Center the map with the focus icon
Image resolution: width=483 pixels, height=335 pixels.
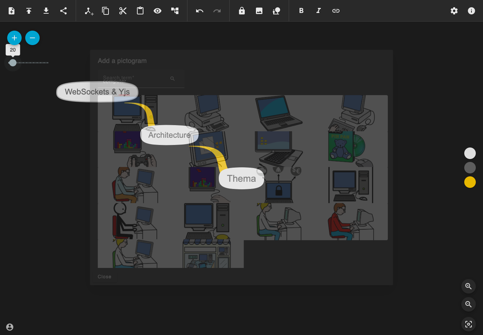(469, 324)
